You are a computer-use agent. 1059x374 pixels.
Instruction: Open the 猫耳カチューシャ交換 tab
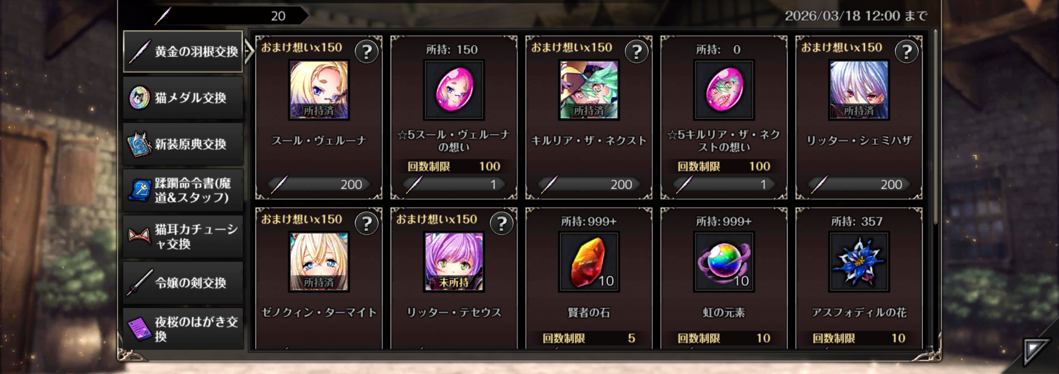183,237
